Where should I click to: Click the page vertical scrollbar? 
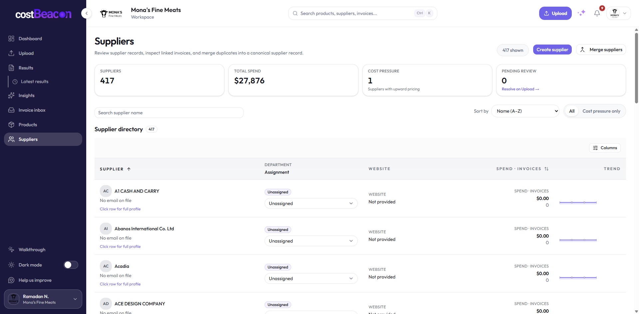[636, 68]
